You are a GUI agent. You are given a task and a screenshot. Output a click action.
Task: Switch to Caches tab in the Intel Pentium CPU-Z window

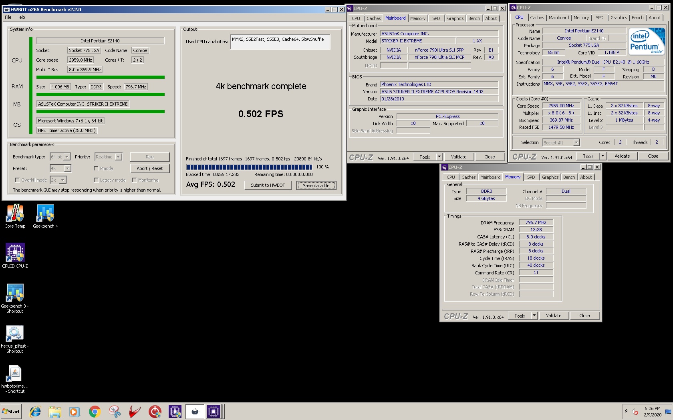tap(537, 18)
